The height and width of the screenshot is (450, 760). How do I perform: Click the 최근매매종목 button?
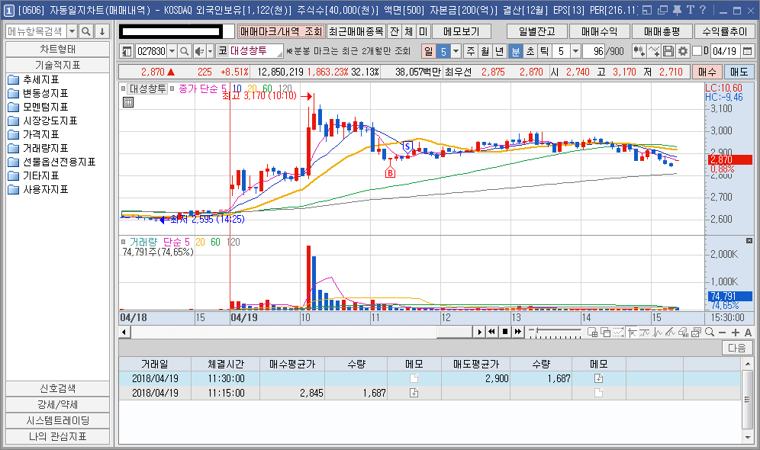click(x=356, y=31)
